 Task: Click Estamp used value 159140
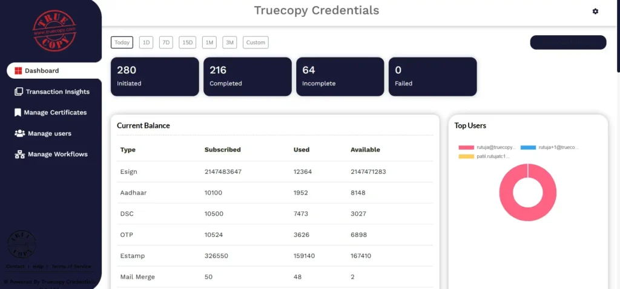pos(304,256)
